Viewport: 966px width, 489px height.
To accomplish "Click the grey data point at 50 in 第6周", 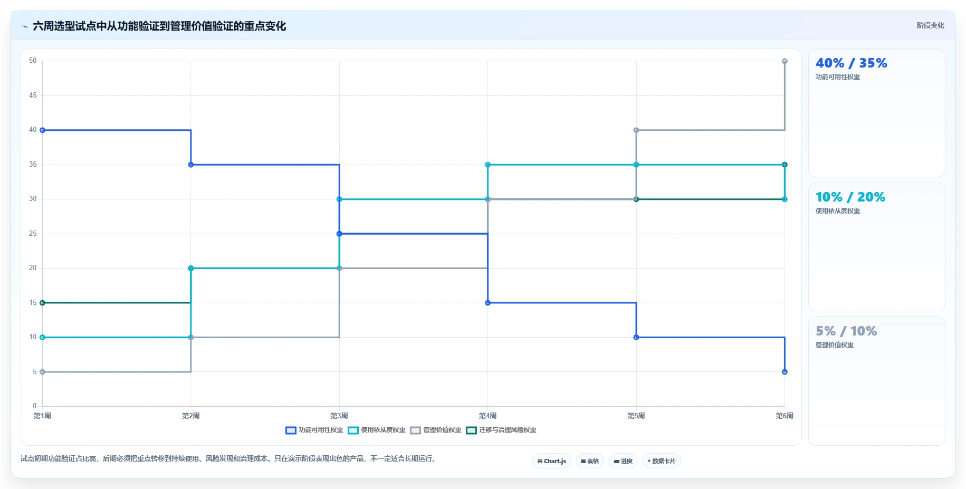I will (x=785, y=61).
